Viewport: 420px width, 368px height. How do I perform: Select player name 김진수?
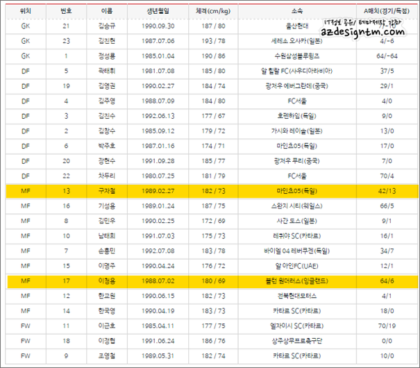coord(107,116)
